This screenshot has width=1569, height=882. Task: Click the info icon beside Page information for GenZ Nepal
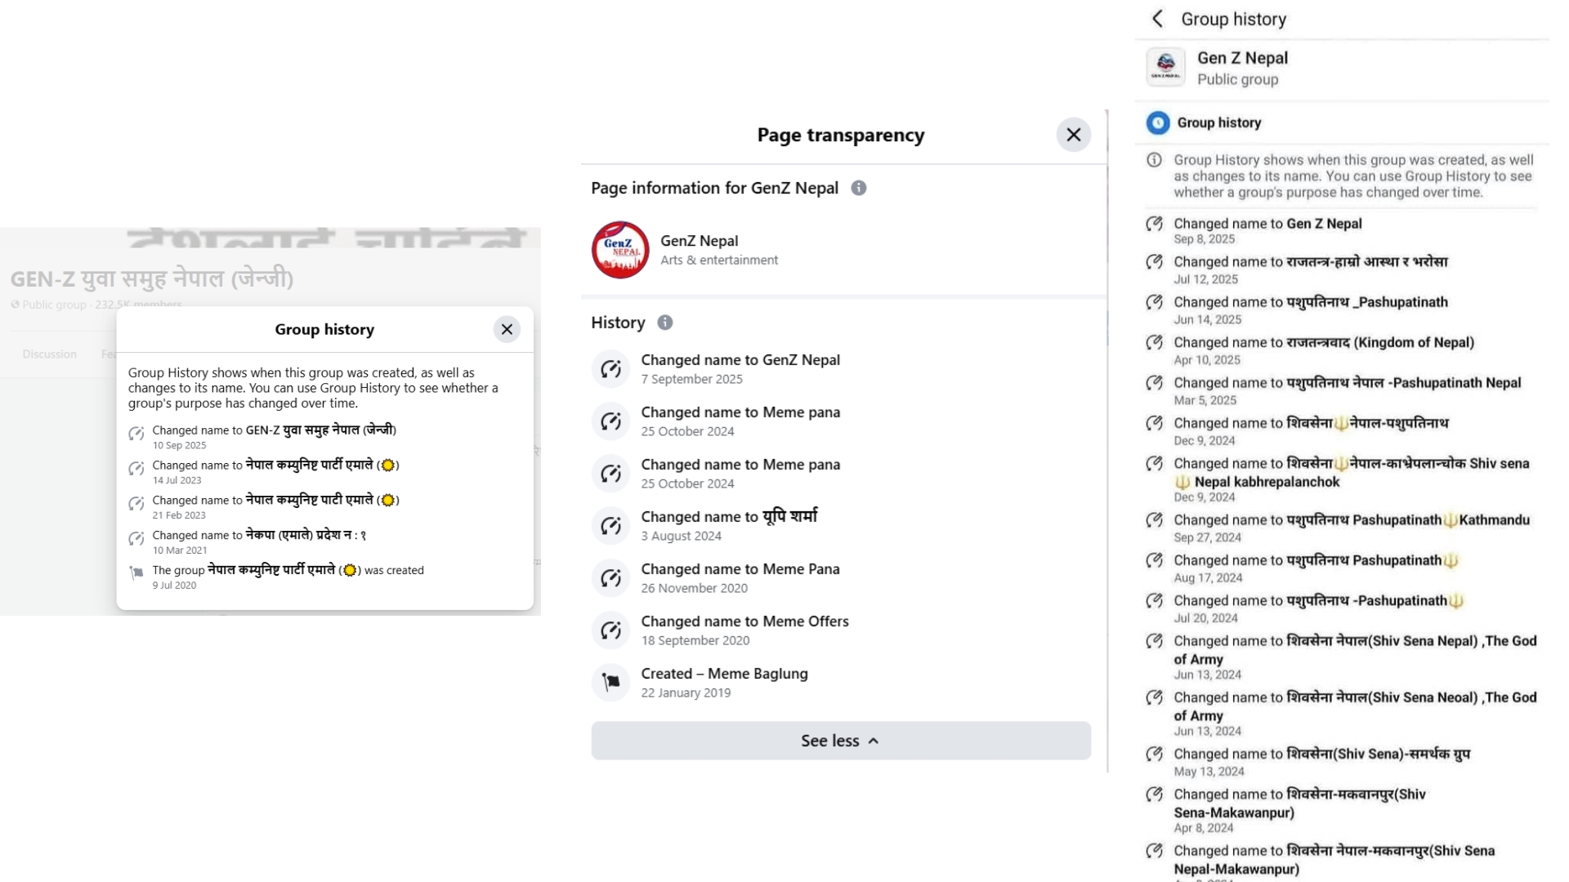[859, 188]
